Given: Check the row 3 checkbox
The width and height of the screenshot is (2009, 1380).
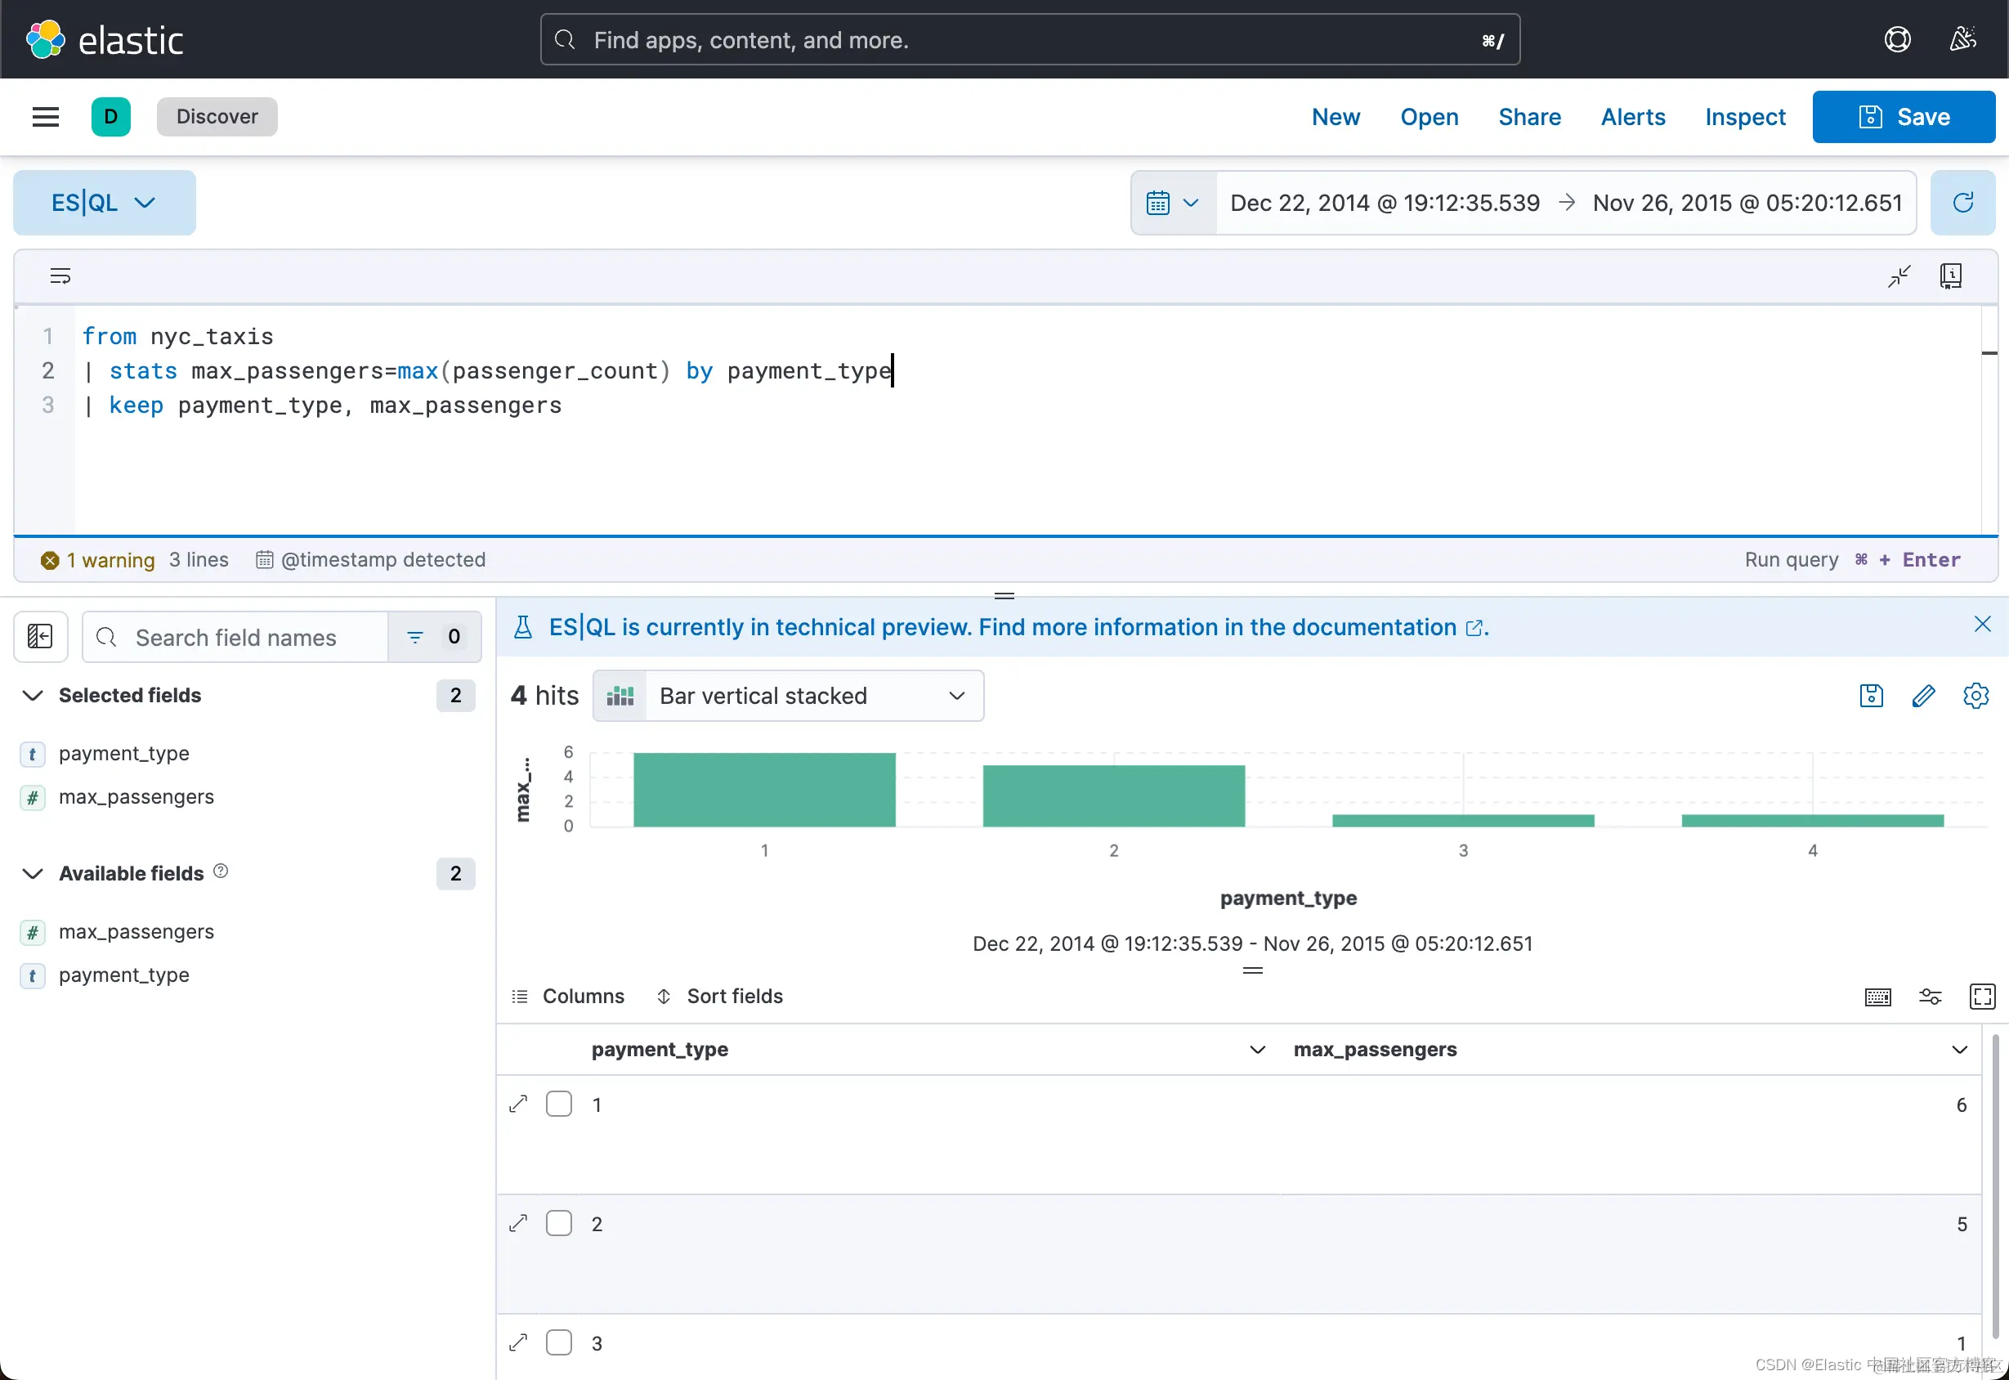Looking at the screenshot, I should click(559, 1343).
